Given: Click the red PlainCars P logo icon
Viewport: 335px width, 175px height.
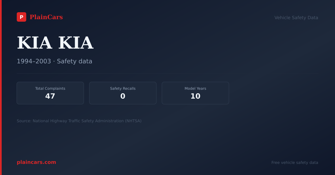Looking at the screenshot, I should [x=21, y=17].
